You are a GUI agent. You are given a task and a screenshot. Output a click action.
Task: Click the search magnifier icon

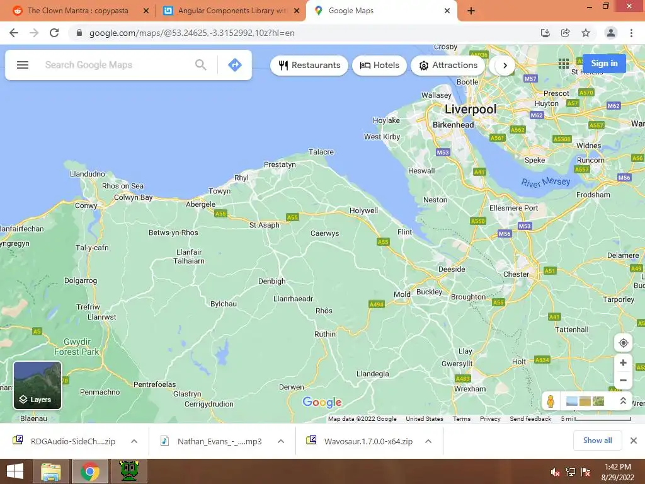(x=200, y=65)
